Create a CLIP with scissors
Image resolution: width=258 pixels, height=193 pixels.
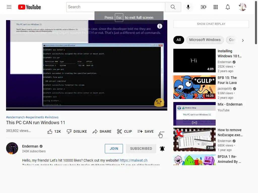click(x=124, y=131)
